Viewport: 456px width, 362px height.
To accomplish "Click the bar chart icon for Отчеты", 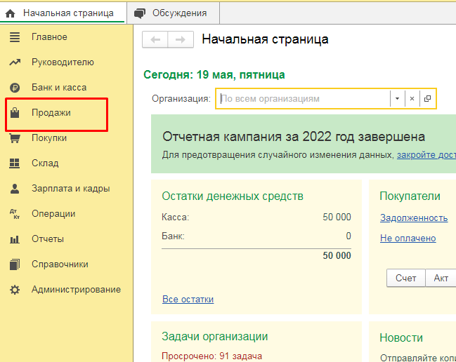I will 15,239.
